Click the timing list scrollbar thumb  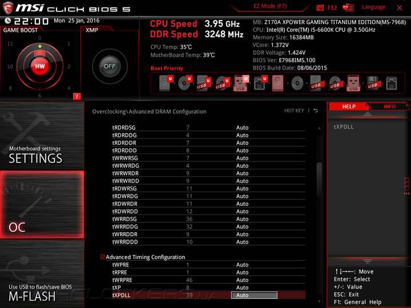(319, 180)
